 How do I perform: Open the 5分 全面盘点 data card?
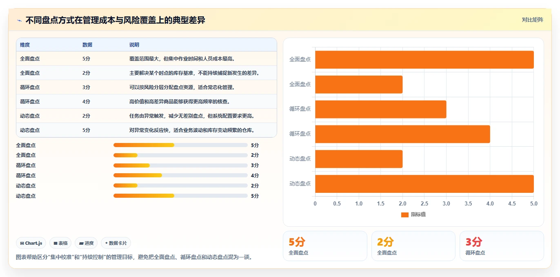325,246
